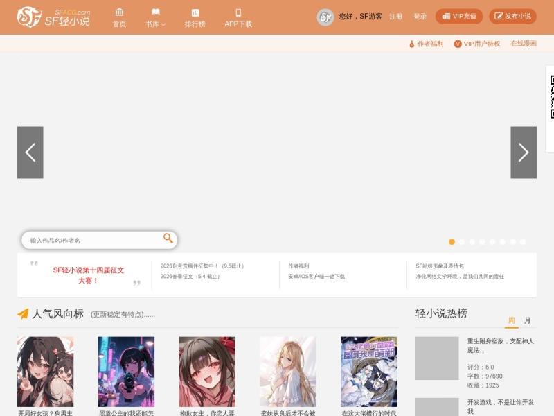The image size is (554, 416).
Task: Open 2026创意营稿件征集中 notice
Action: pyautogui.click(x=202, y=266)
